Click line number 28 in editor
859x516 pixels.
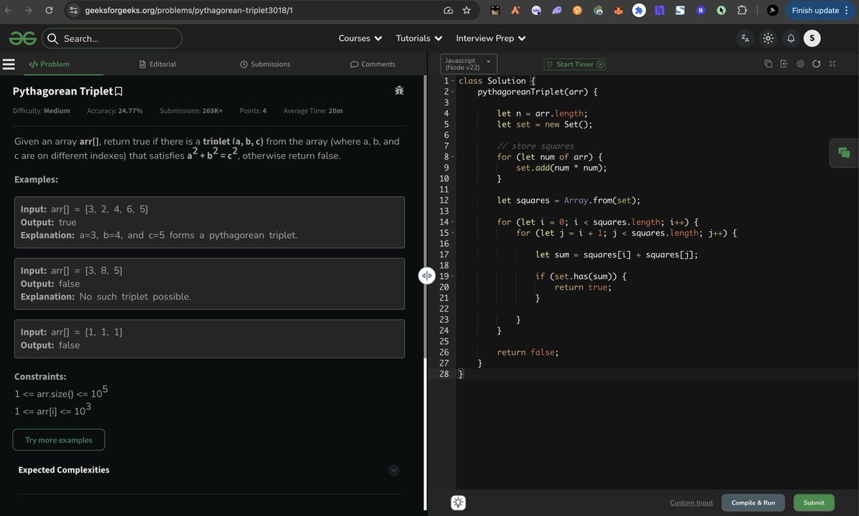[x=443, y=374]
